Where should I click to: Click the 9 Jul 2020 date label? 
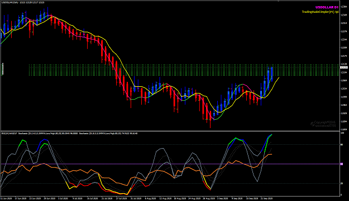[x=78, y=198]
